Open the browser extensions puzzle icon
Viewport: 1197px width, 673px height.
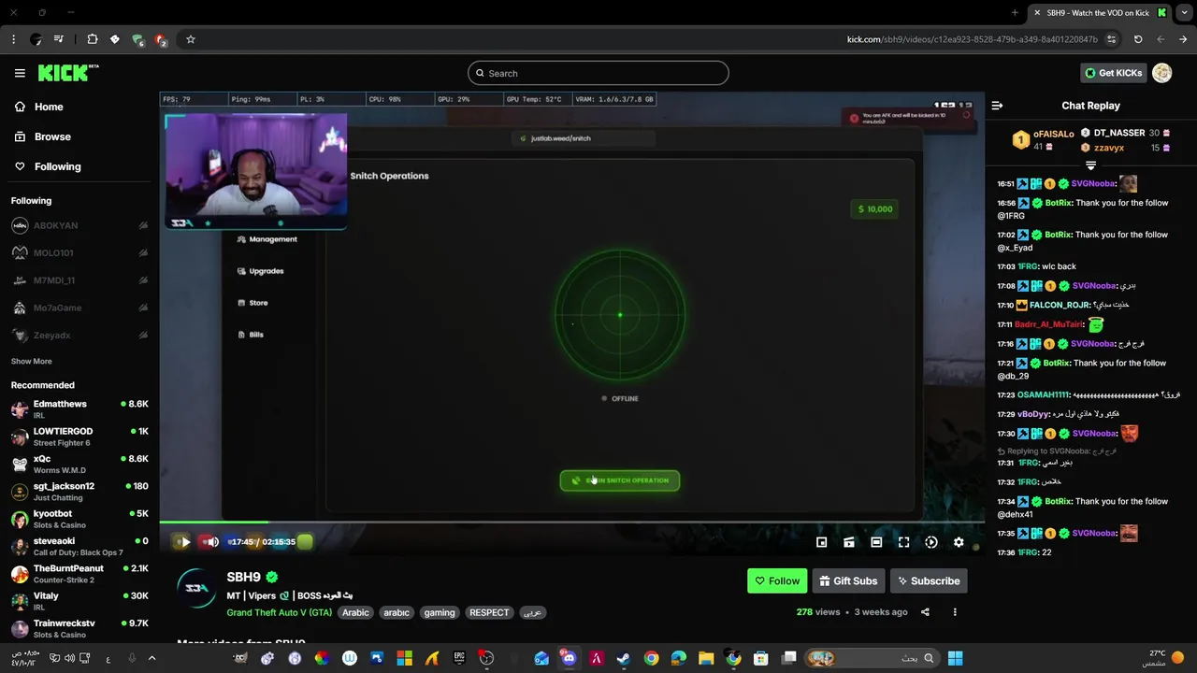point(93,39)
